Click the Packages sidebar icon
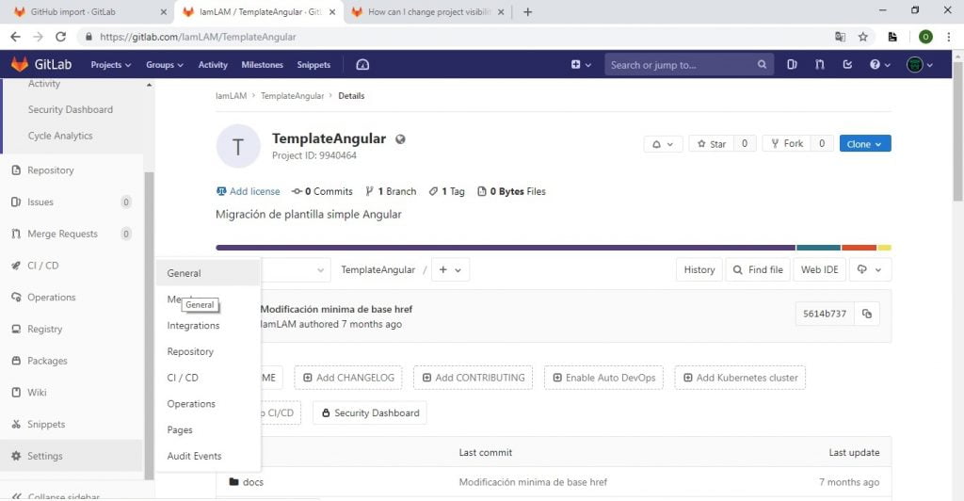The width and height of the screenshot is (964, 501). pyautogui.click(x=16, y=361)
